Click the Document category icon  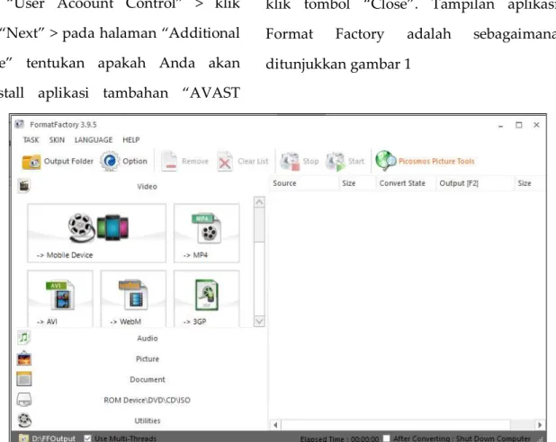pyautogui.click(x=23, y=379)
